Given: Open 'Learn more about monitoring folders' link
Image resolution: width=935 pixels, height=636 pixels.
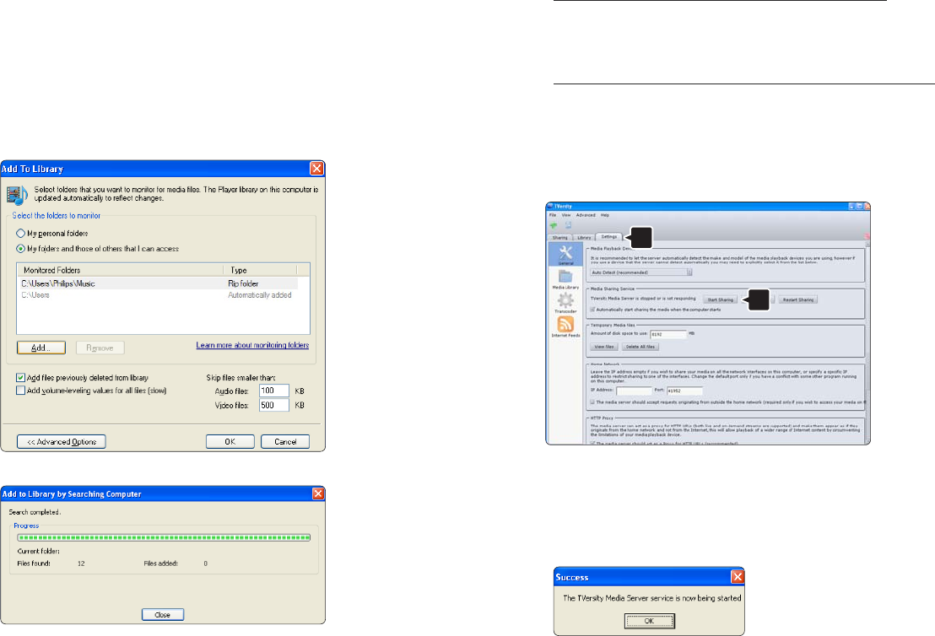Looking at the screenshot, I should (x=253, y=345).
